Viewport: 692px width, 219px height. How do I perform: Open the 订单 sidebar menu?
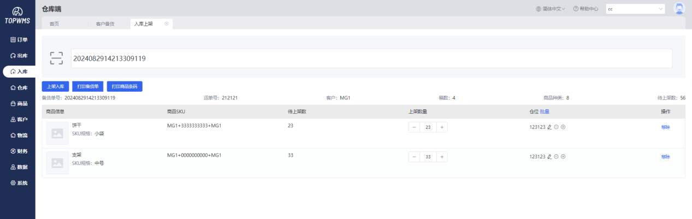pyautogui.click(x=19, y=40)
